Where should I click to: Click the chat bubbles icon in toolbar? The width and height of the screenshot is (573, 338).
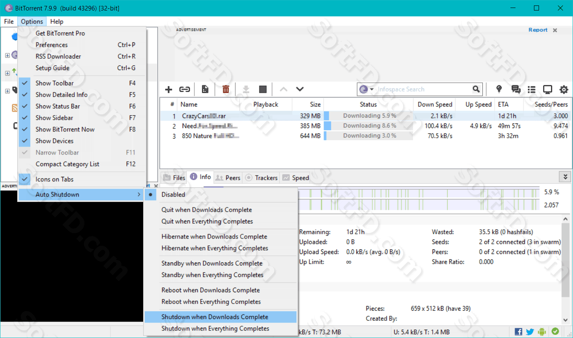[516, 89]
